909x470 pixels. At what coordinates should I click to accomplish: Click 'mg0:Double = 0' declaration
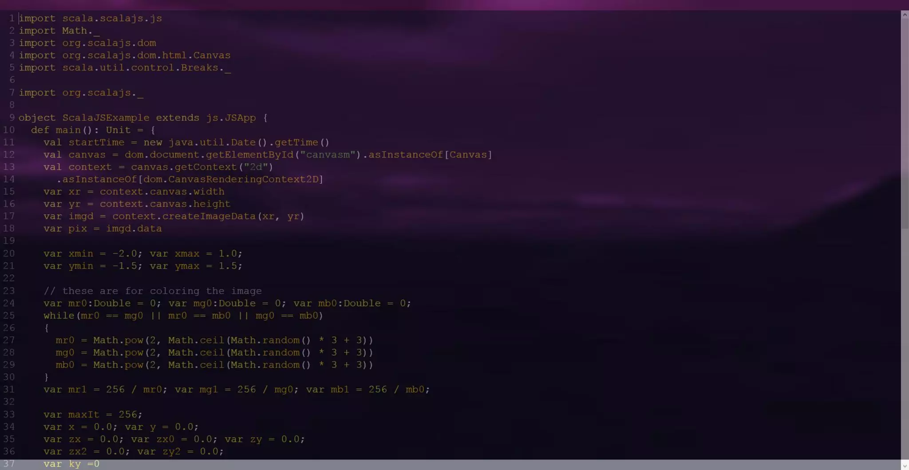point(237,303)
